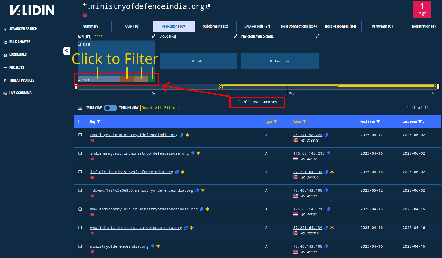Screen dimensions: 442x258
Task: Expand the Malicious/Suspicious chart
Action: (x=317, y=36)
